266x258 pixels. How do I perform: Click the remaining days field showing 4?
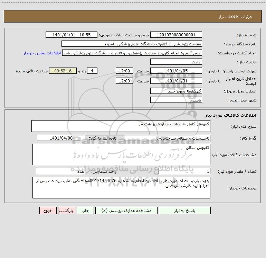pyautogui.click(x=92, y=71)
